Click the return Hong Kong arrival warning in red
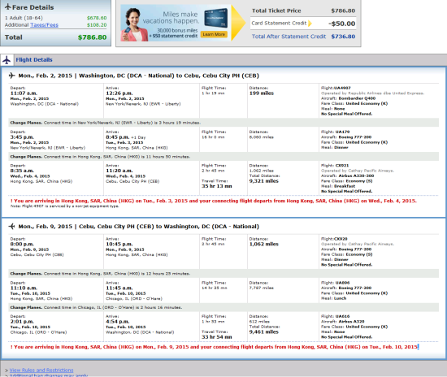 click(x=214, y=347)
